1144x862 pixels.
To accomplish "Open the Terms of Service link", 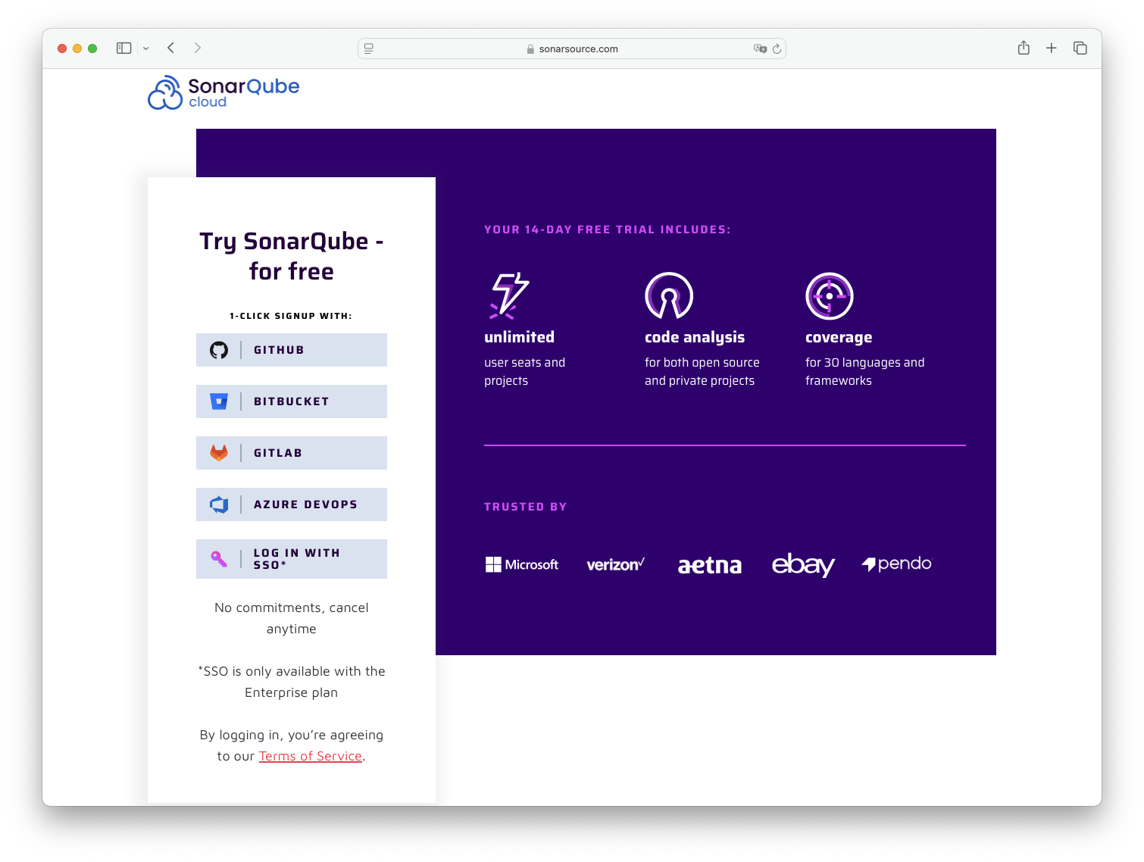I will click(x=311, y=756).
